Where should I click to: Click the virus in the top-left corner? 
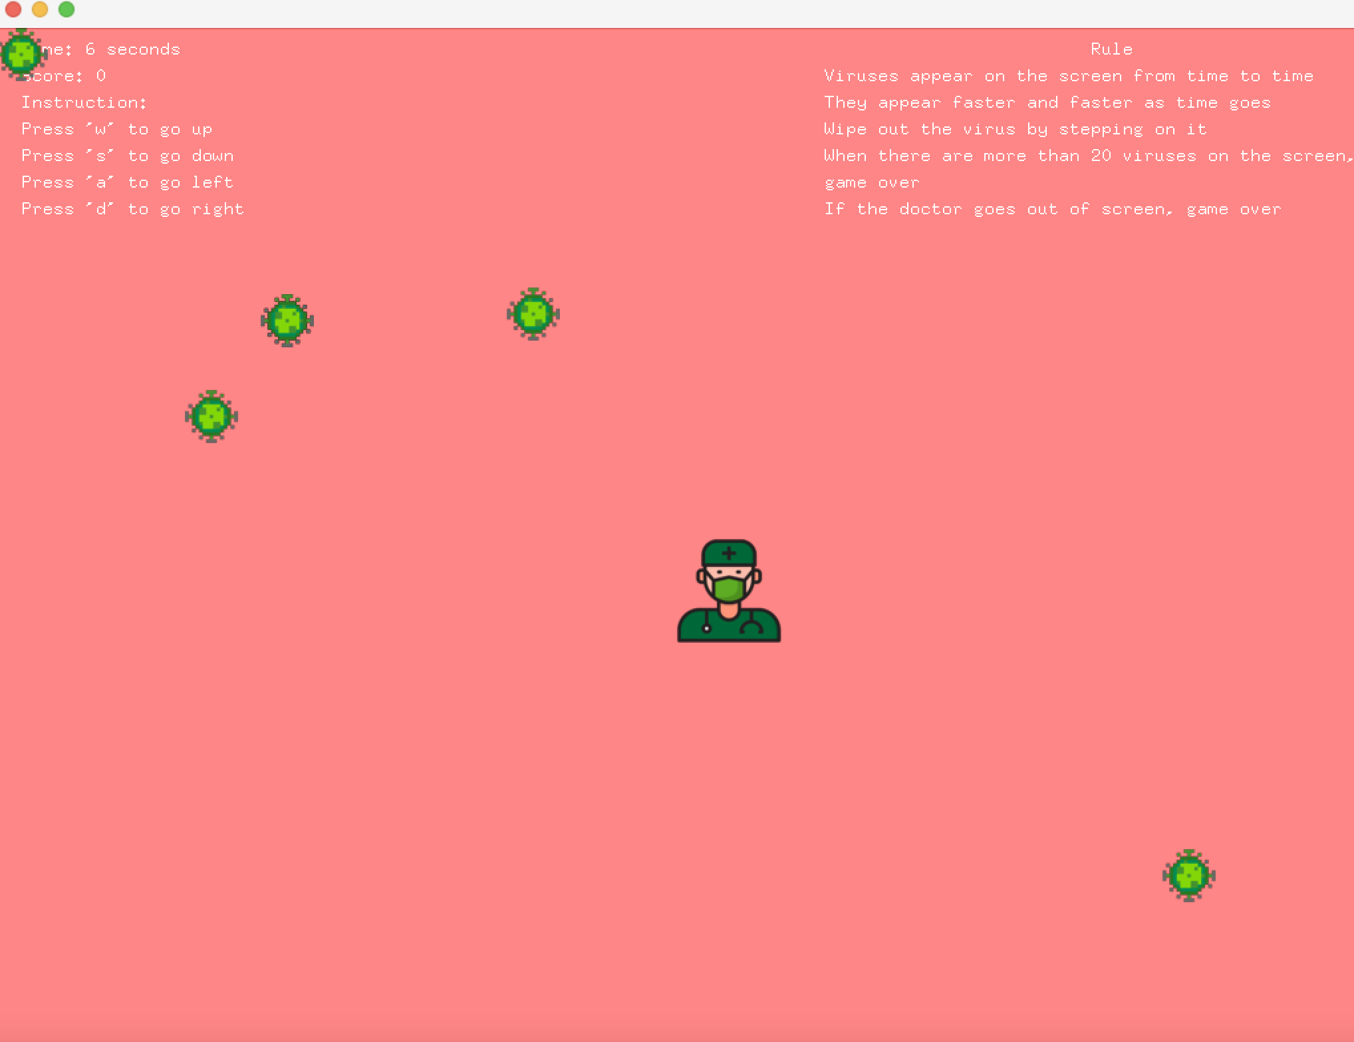[x=21, y=53]
